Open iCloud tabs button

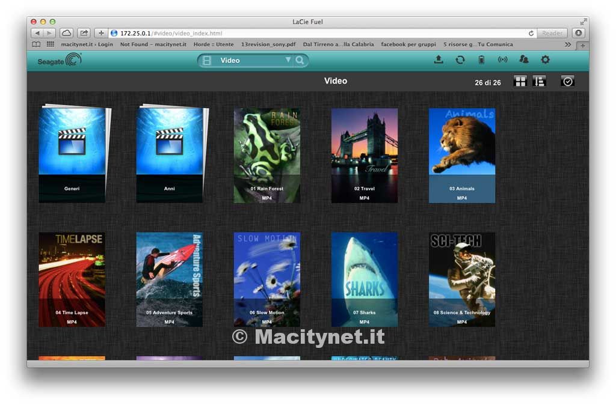tap(67, 34)
